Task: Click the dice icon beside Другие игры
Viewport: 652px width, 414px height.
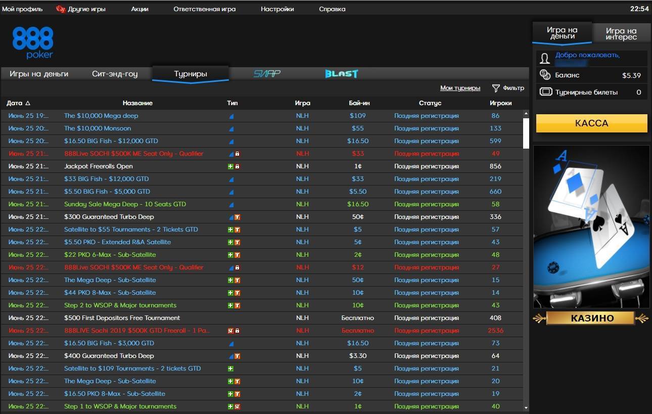Action: 61,9
